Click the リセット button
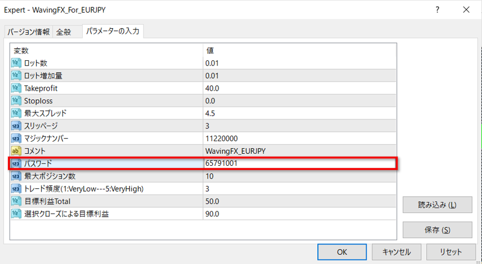 (x=450, y=252)
